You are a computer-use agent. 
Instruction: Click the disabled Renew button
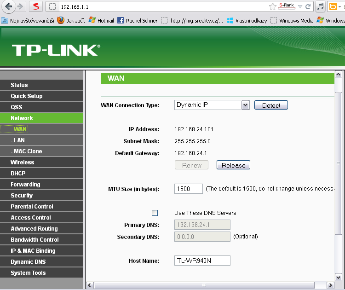click(191, 165)
